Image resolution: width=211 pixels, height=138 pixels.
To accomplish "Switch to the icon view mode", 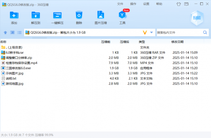I will [x=12, y=32].
